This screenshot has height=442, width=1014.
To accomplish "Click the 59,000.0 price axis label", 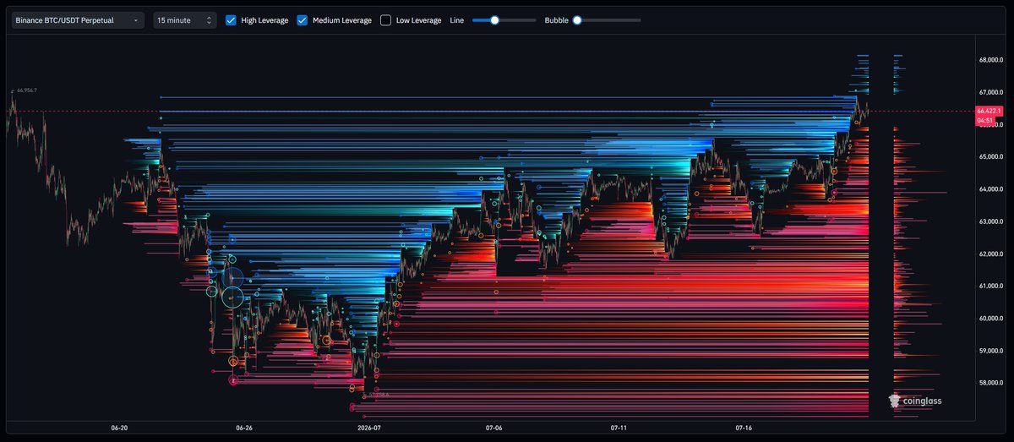I will [x=990, y=351].
